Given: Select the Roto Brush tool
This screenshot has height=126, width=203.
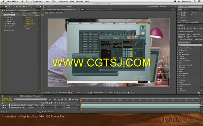Looking at the screenshot, I should pos(45,6).
